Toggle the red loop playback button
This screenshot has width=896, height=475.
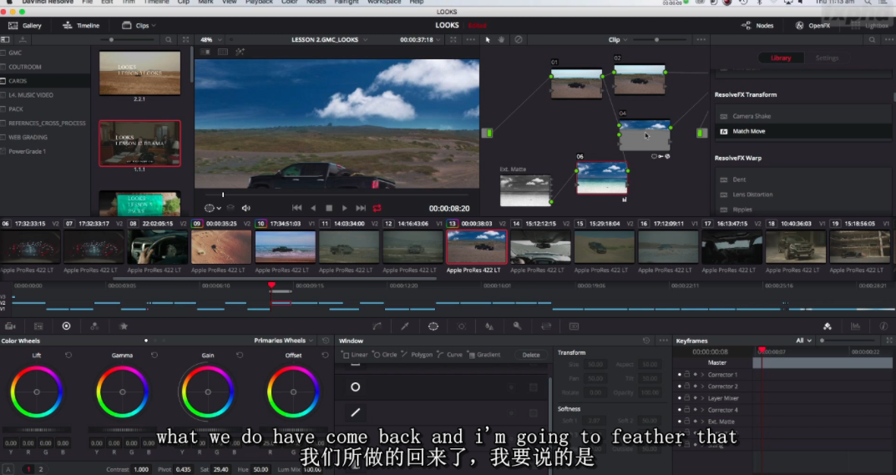point(377,208)
